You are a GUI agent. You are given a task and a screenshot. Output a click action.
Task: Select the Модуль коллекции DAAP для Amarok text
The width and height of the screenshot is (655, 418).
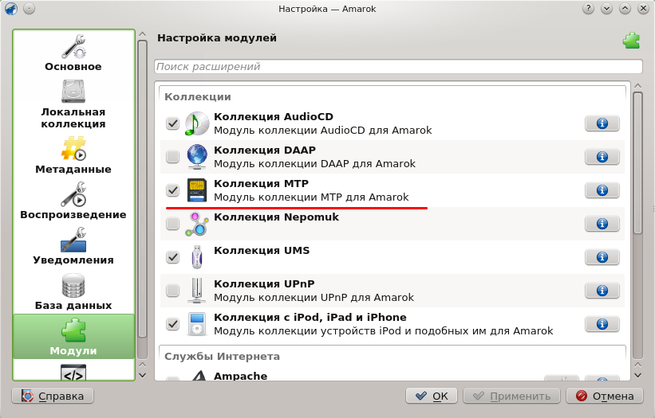click(314, 164)
